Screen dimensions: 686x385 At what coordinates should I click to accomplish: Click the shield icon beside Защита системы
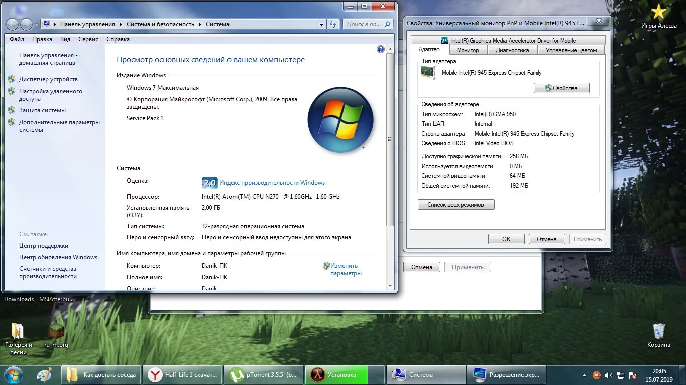click(12, 110)
